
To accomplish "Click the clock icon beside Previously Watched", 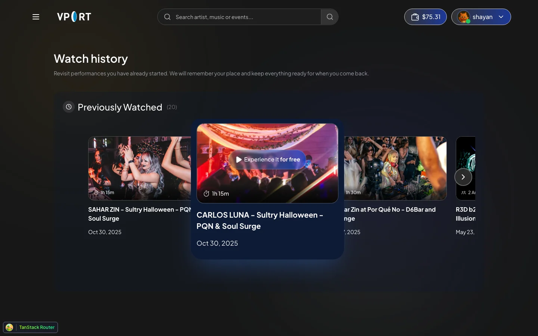I will coord(69,107).
